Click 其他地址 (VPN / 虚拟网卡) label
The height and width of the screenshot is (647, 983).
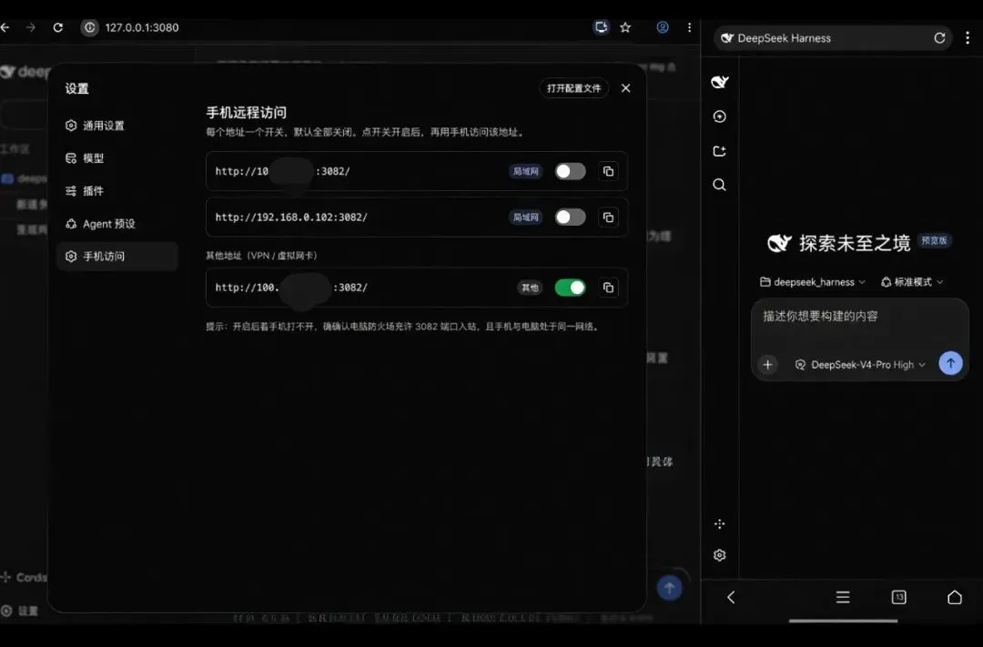tap(261, 255)
